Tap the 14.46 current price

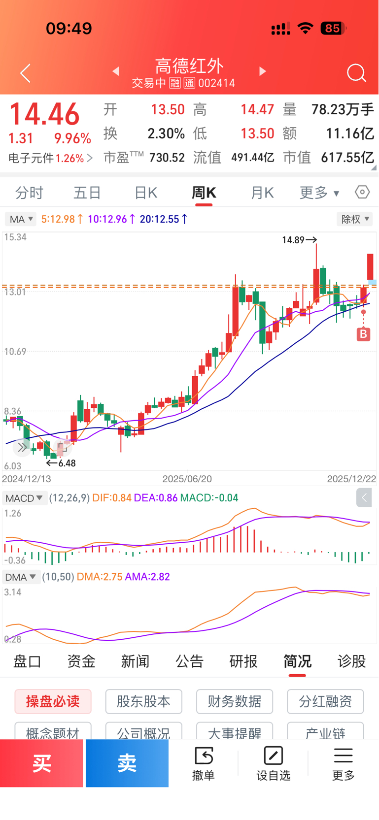[x=44, y=114]
